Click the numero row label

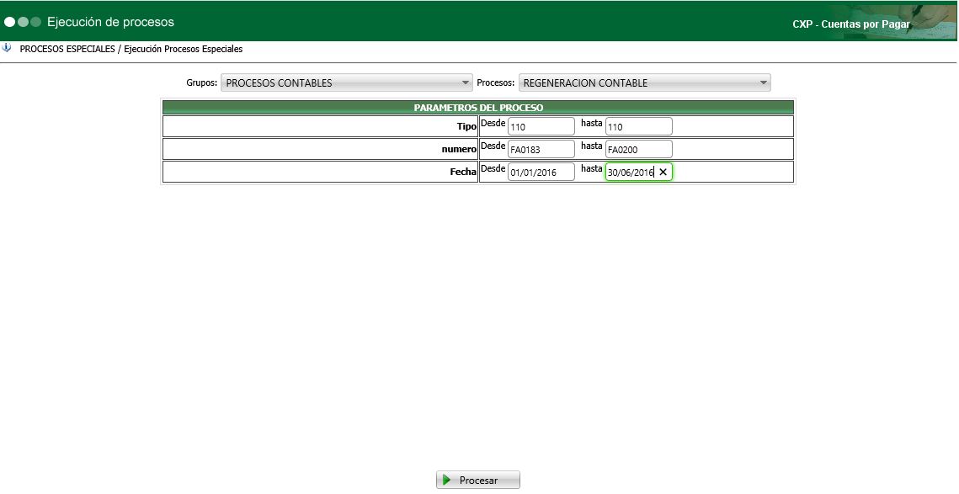point(459,149)
